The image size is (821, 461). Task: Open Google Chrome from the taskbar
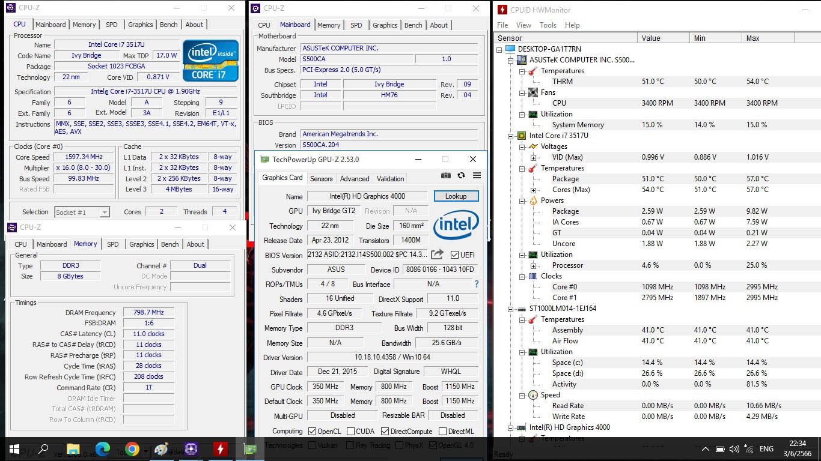(x=132, y=449)
